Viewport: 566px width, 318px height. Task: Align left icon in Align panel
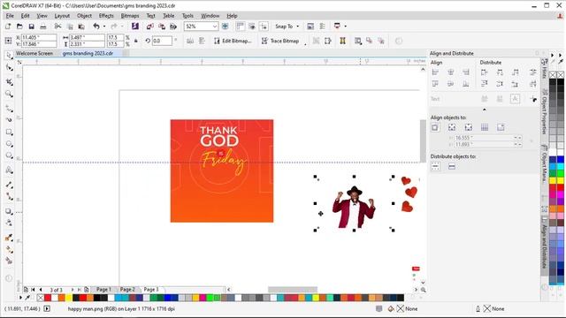(x=435, y=72)
